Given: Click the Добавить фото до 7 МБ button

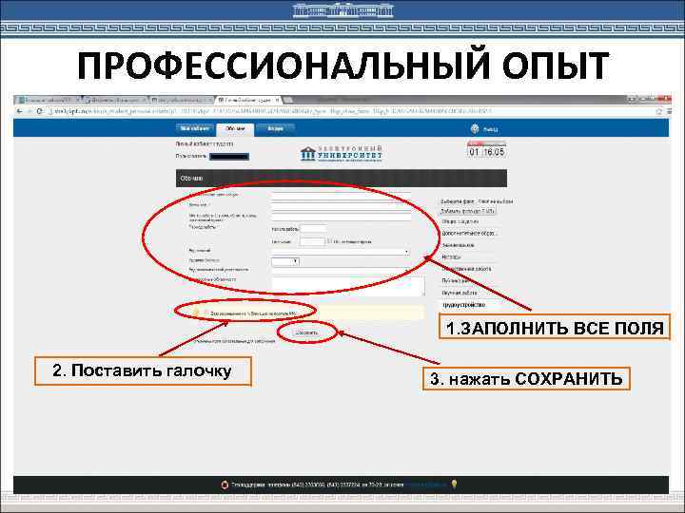Looking at the screenshot, I should coord(468,211).
